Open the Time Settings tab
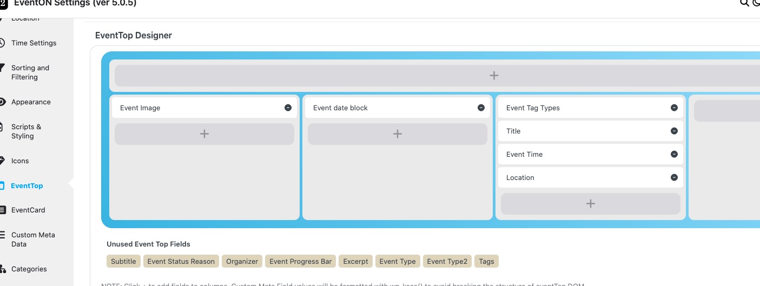Image resolution: width=760 pixels, height=286 pixels. (34, 43)
